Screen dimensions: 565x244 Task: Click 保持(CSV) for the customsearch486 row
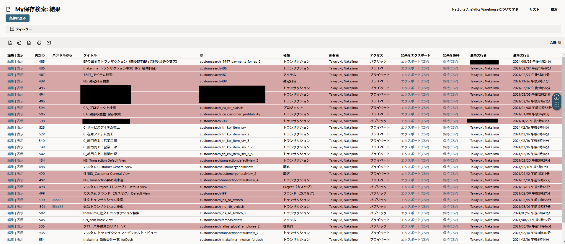[450, 68]
